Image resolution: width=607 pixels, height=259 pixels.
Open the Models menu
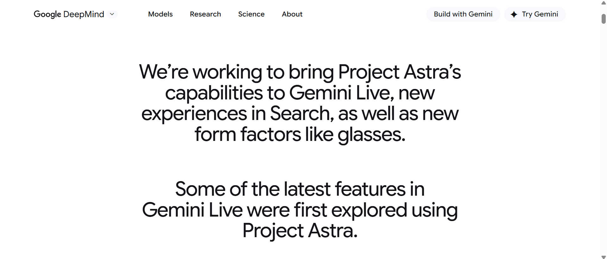pyautogui.click(x=160, y=14)
